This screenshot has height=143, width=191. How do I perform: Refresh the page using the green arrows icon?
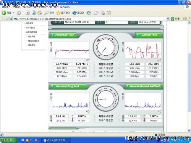click(34, 13)
